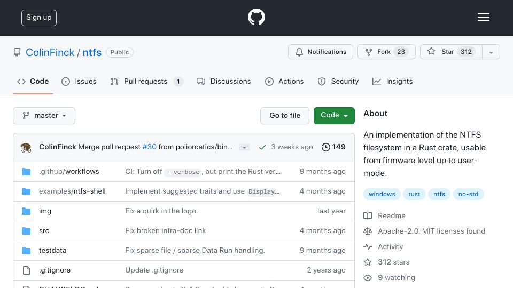This screenshot has height=288, width=513.
Task: Click '2 years ago' on .gitignore row
Action: pos(326,270)
